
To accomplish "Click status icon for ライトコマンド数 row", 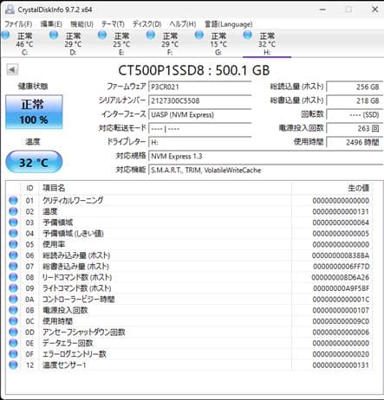I will tap(13, 288).
